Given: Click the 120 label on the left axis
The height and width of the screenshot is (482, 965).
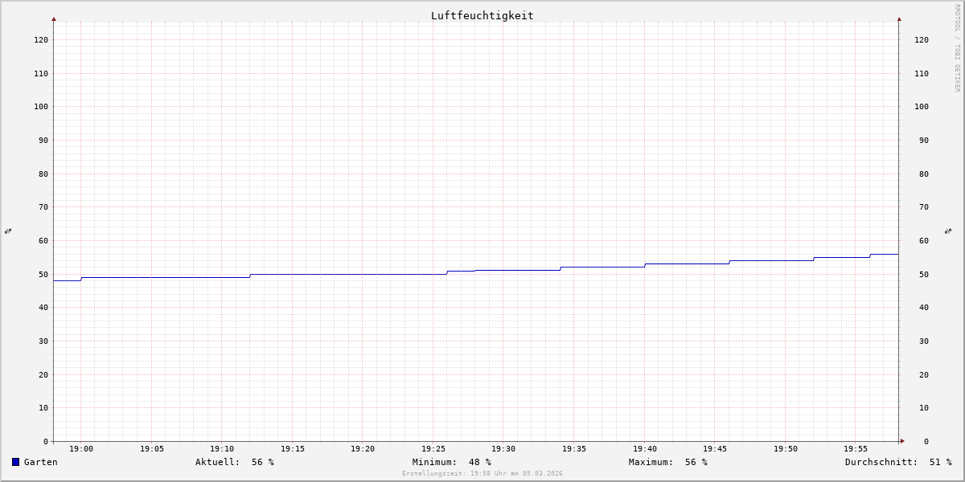Looking at the screenshot, I should point(41,39).
